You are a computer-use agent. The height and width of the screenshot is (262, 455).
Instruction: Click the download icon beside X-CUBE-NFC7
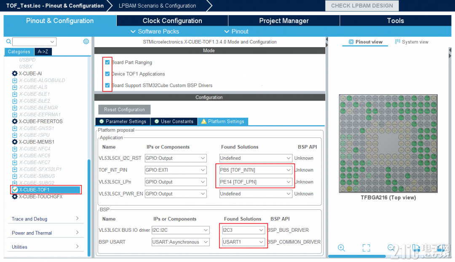(14, 162)
